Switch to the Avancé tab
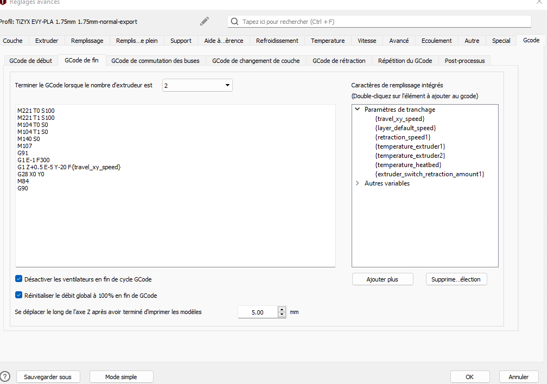The width and height of the screenshot is (548, 384). [399, 41]
